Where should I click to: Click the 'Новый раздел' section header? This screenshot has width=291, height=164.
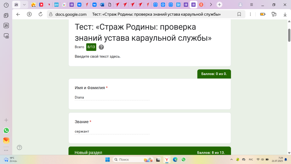88,152
